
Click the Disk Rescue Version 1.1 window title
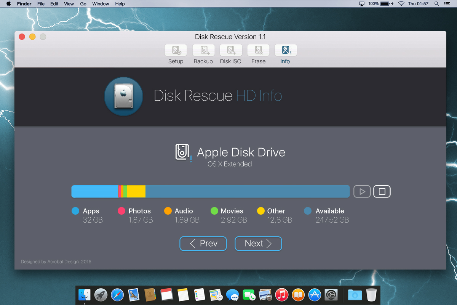pos(230,37)
